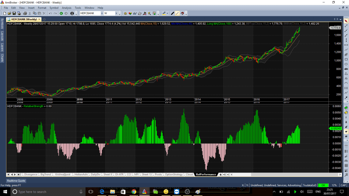Click the Print icon on the toolbar
This screenshot has width=349, height=196.
[x=25, y=13]
